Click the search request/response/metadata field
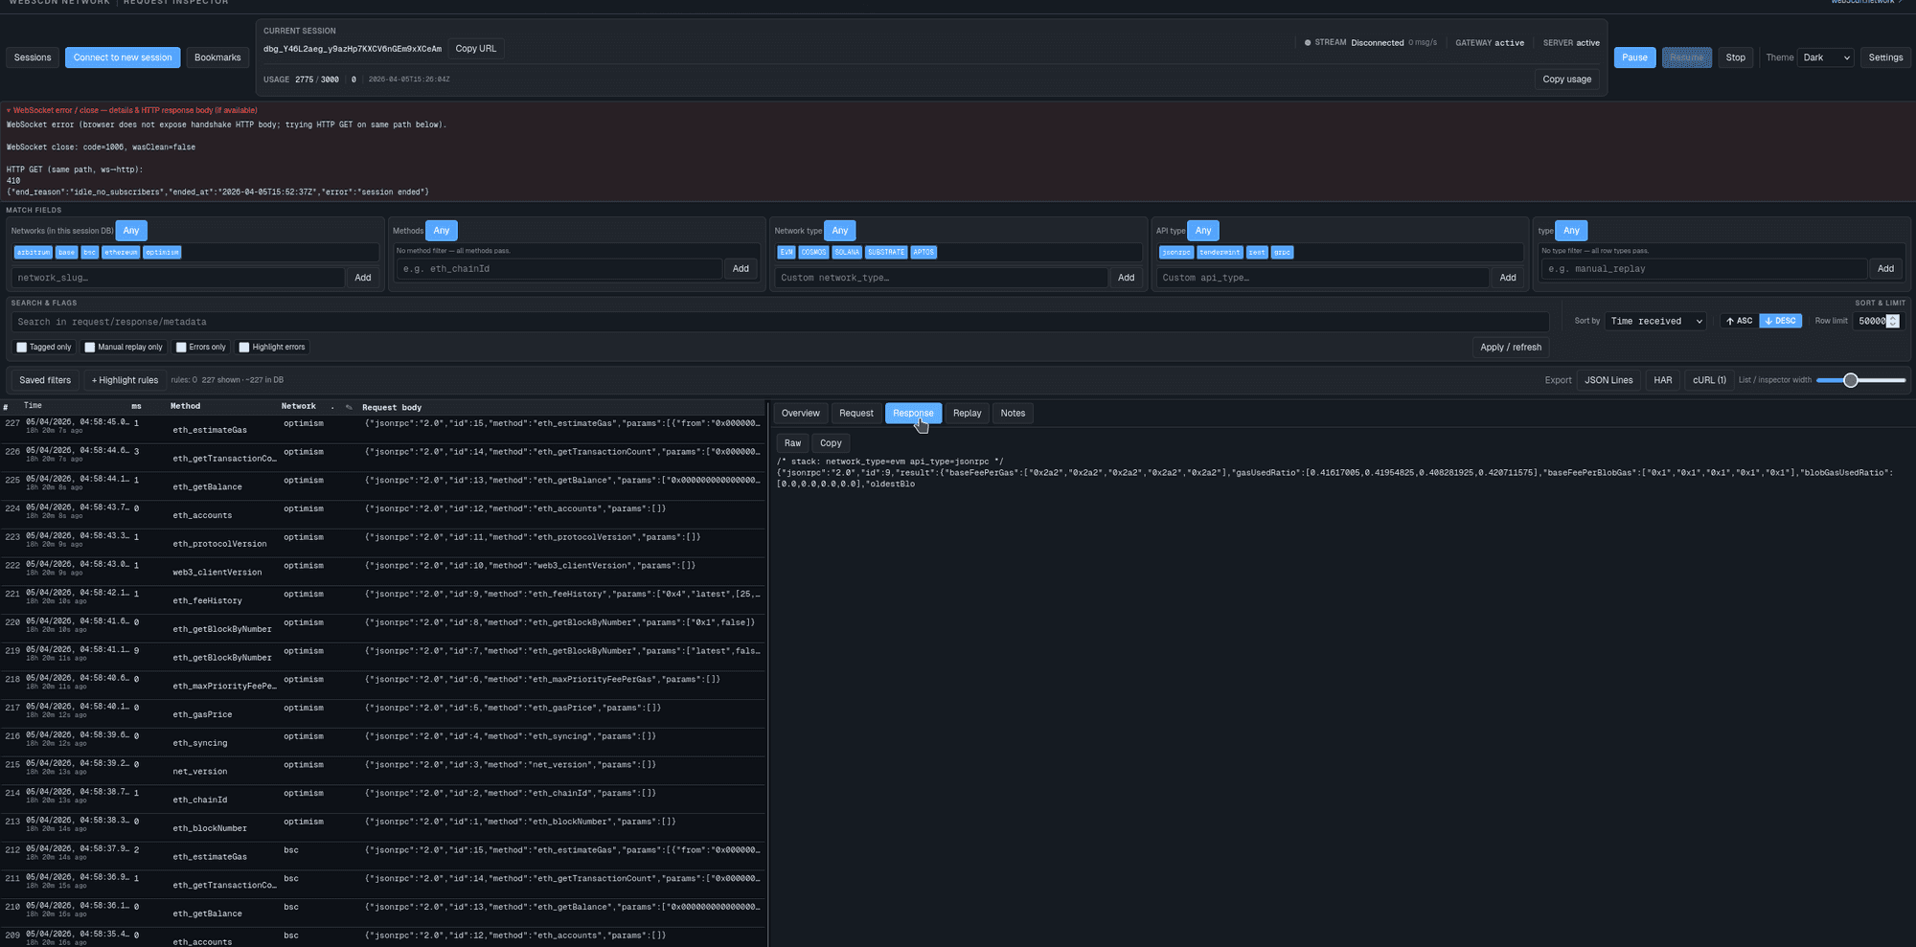Image resolution: width=1916 pixels, height=947 pixels. click(778, 322)
